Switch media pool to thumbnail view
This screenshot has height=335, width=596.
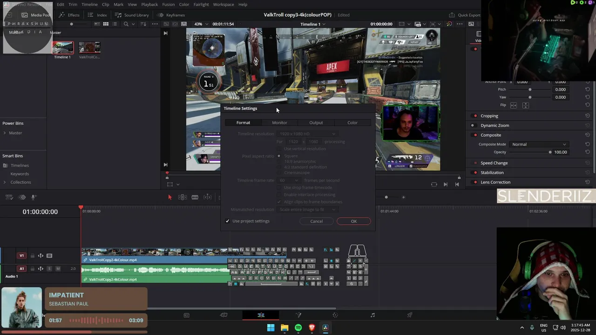pyautogui.click(x=106, y=24)
